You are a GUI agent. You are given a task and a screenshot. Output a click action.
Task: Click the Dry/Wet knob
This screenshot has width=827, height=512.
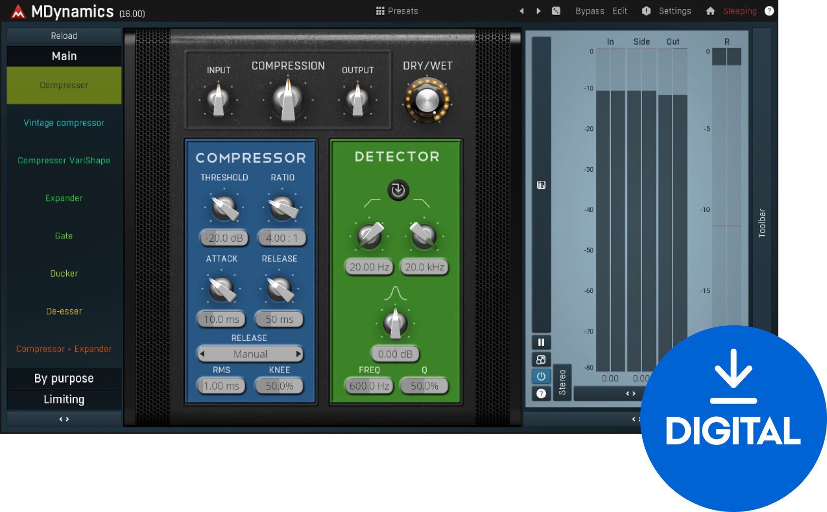(x=427, y=101)
